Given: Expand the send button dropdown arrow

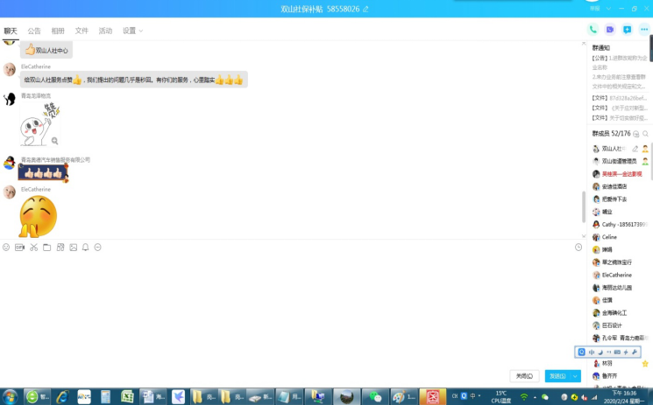Looking at the screenshot, I should pos(575,376).
